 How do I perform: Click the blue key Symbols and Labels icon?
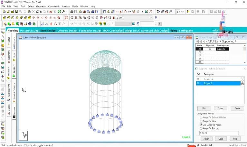156,18
